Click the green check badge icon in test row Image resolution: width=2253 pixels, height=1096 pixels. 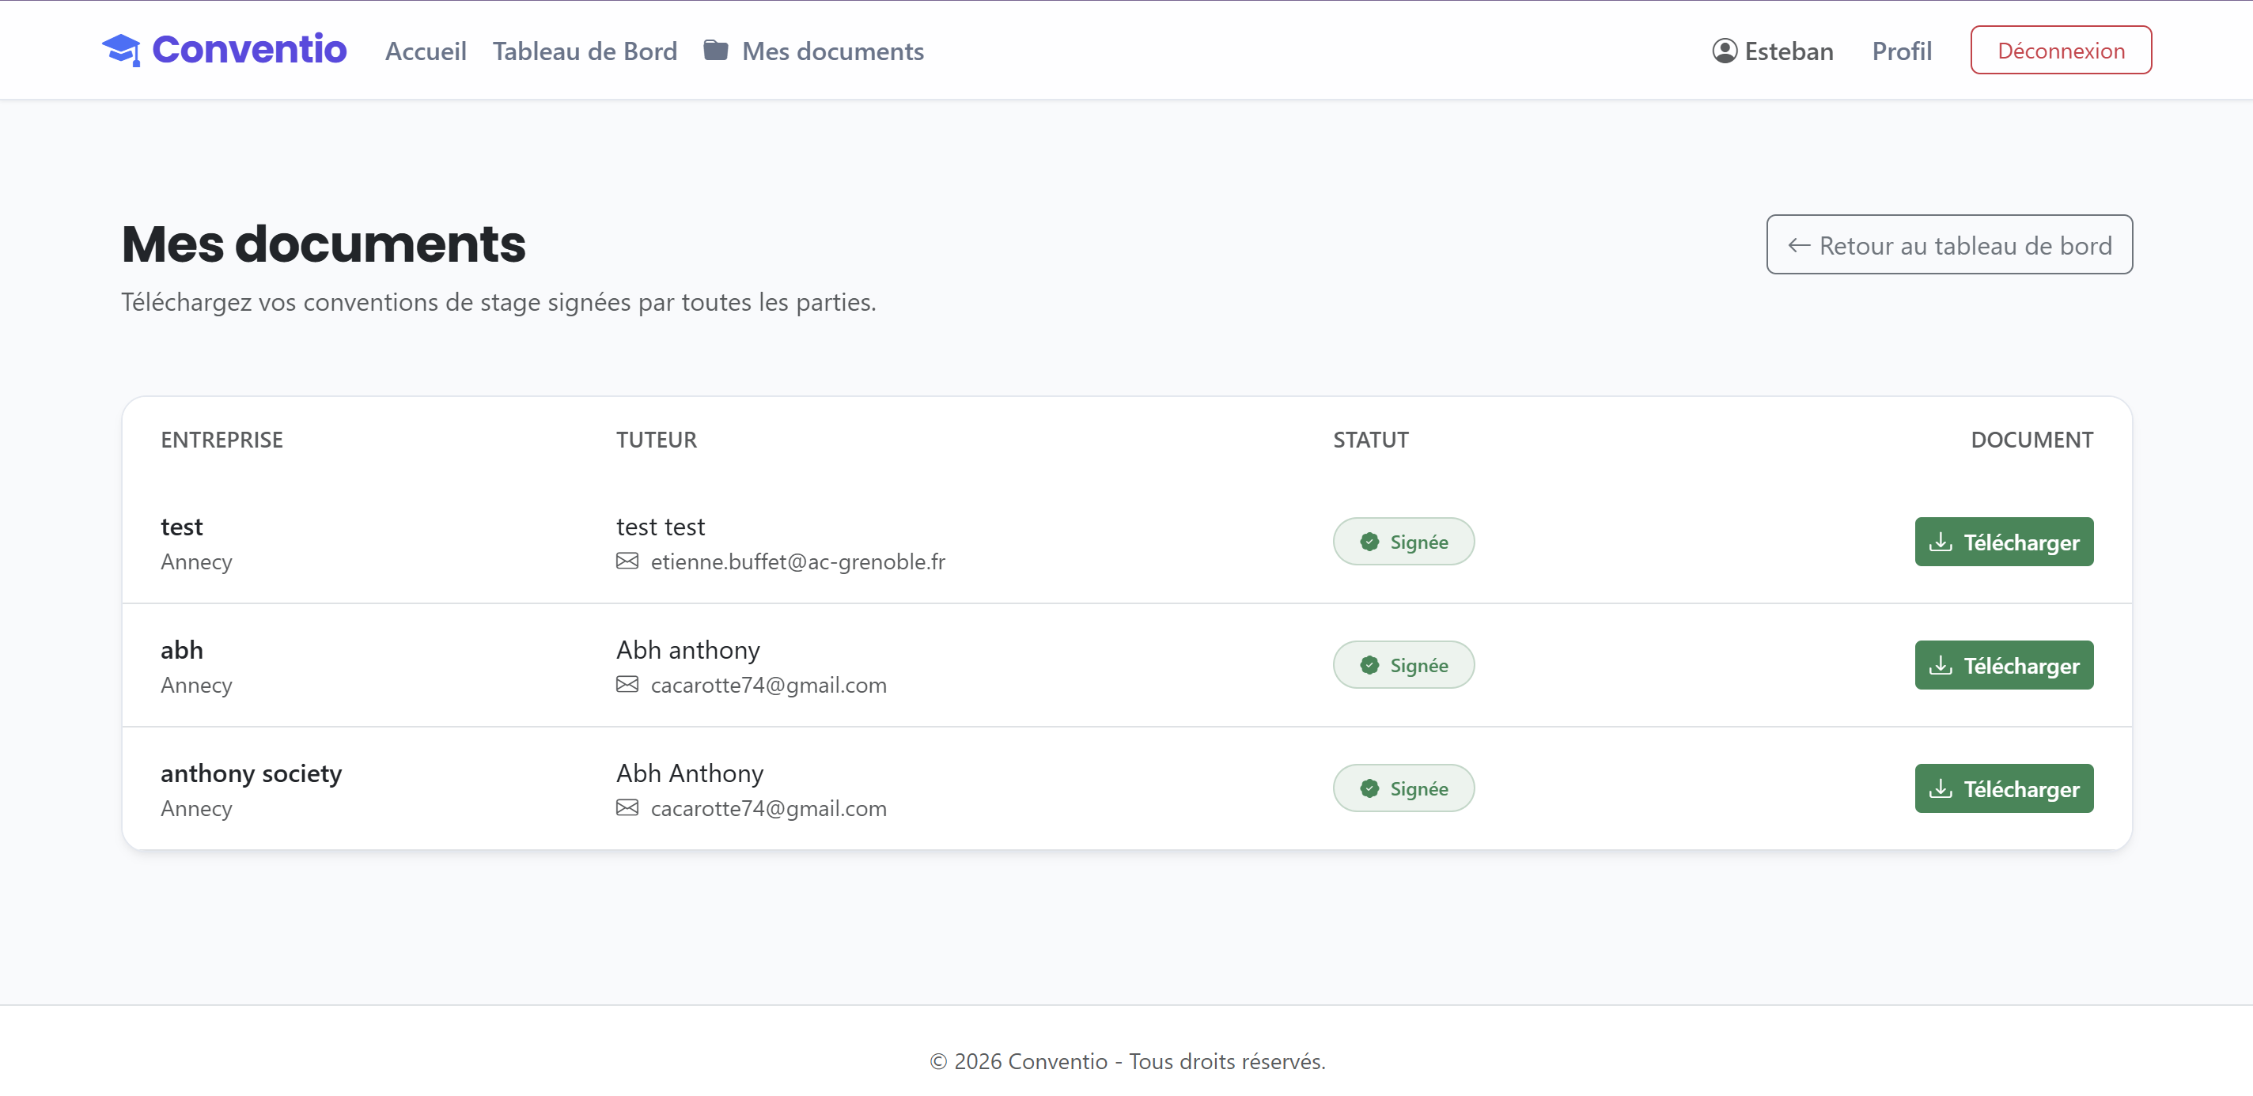pyautogui.click(x=1369, y=542)
